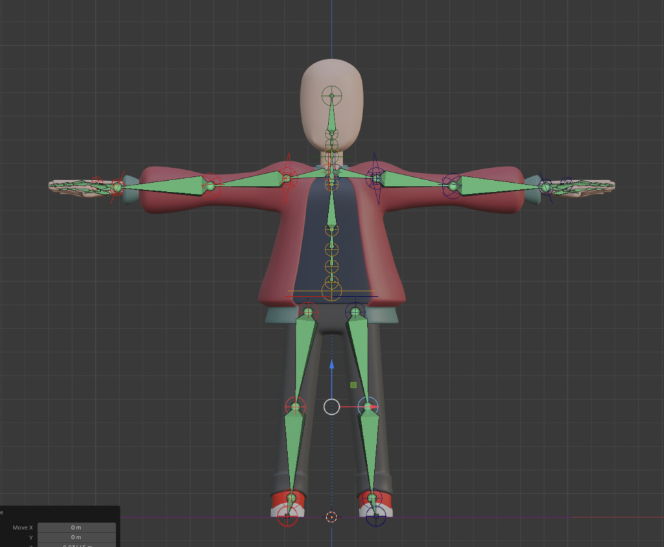664x547 pixels.
Task: Select the long chest bone on the torso
Action: pyautogui.click(x=331, y=206)
